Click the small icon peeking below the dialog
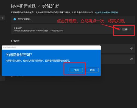Screen dimensions: 137x108 tap(12, 76)
